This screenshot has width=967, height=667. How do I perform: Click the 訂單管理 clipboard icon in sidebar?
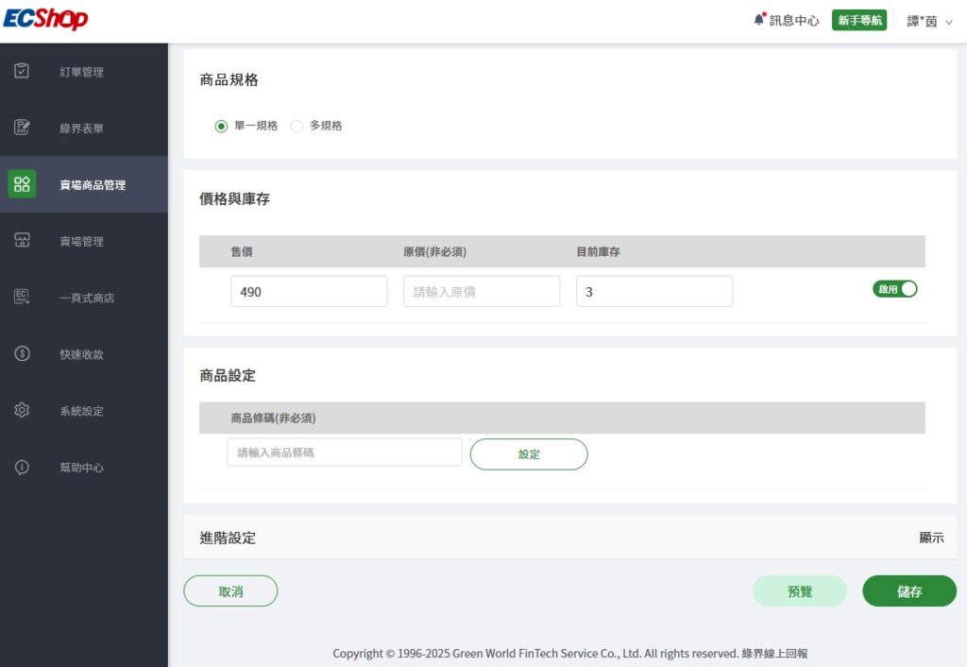coord(23,72)
